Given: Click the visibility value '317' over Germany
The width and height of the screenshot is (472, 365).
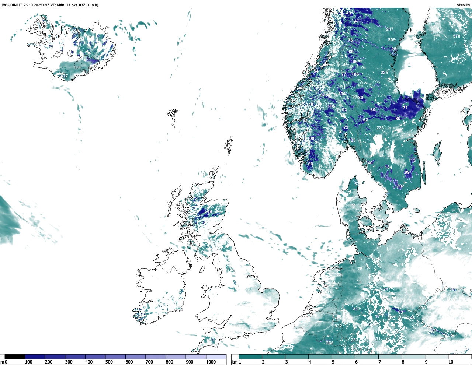Looking at the screenshot, I should point(357,309).
